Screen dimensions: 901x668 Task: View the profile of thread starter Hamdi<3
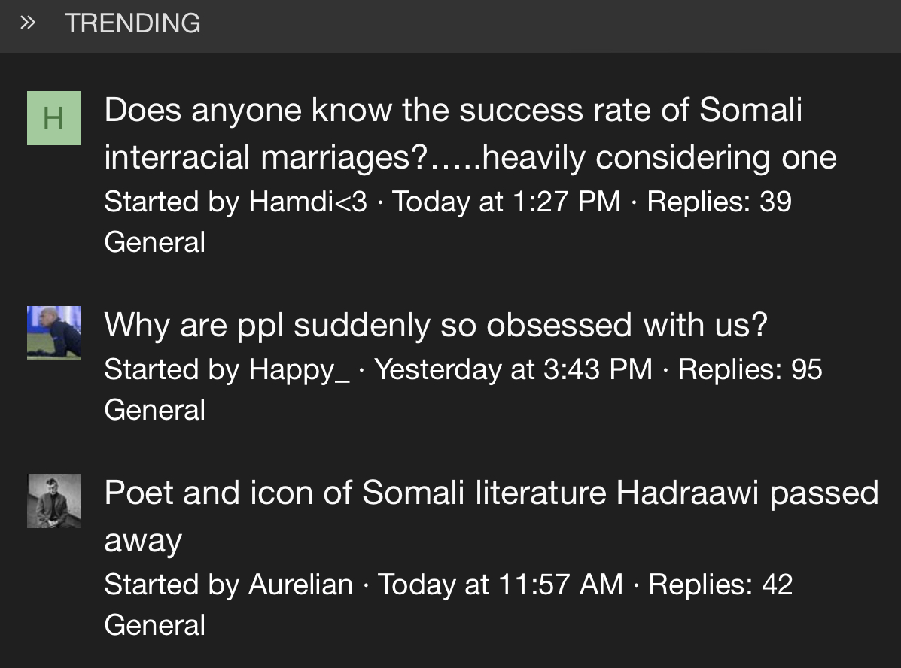pyautogui.click(x=308, y=202)
